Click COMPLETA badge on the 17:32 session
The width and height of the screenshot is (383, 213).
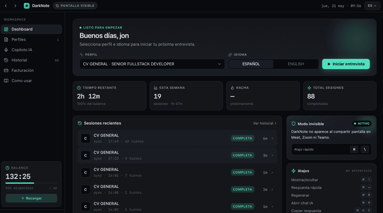pos(242,155)
